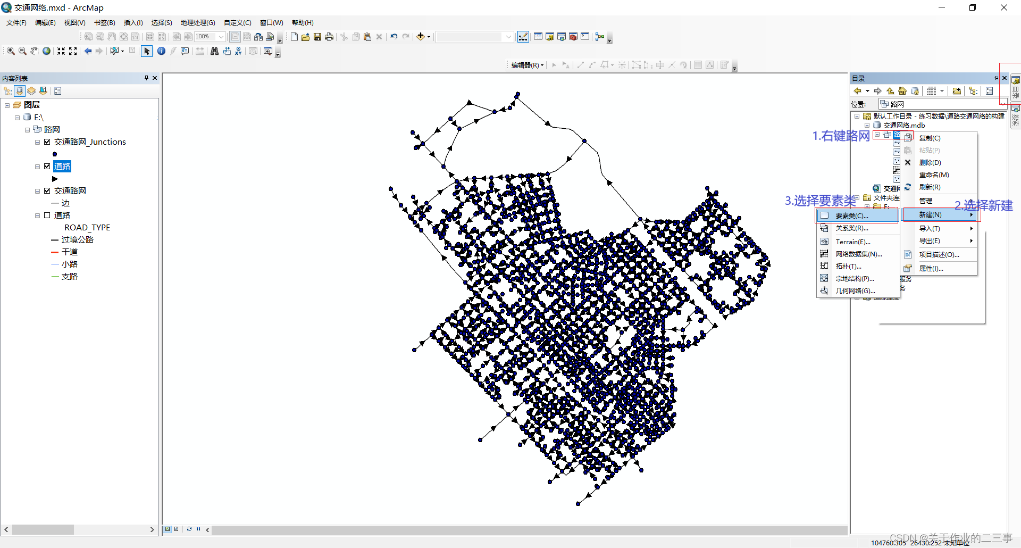This screenshot has width=1021, height=548.
Task: Open an existing map document
Action: point(306,37)
